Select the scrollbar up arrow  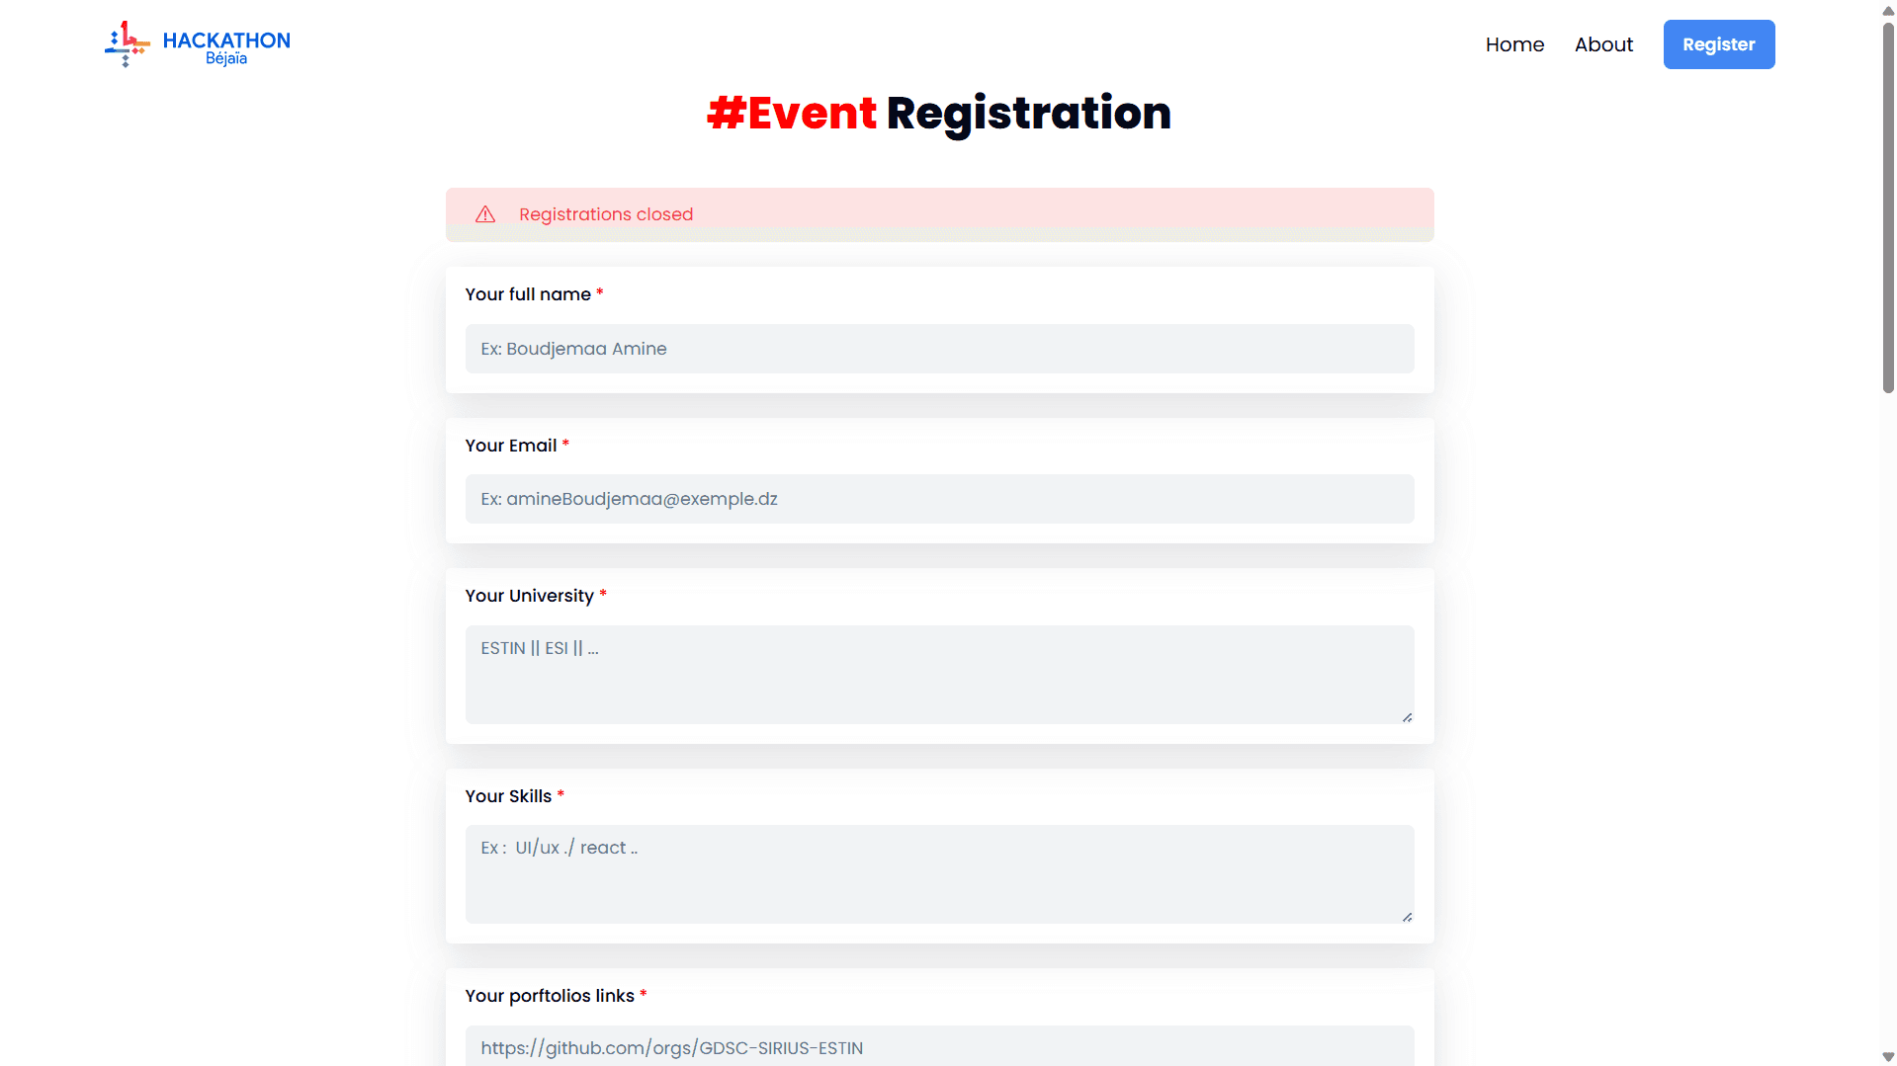1886,11
